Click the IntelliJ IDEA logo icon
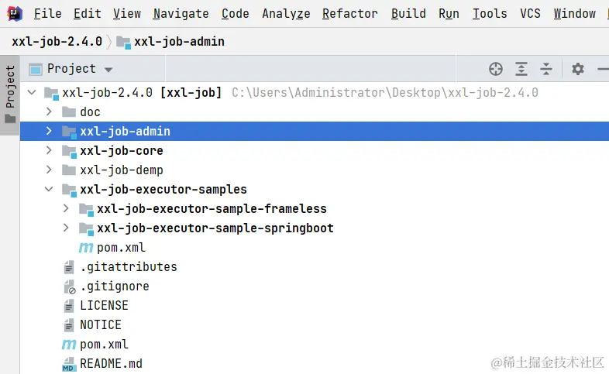This screenshot has height=374, width=609. 15,14
